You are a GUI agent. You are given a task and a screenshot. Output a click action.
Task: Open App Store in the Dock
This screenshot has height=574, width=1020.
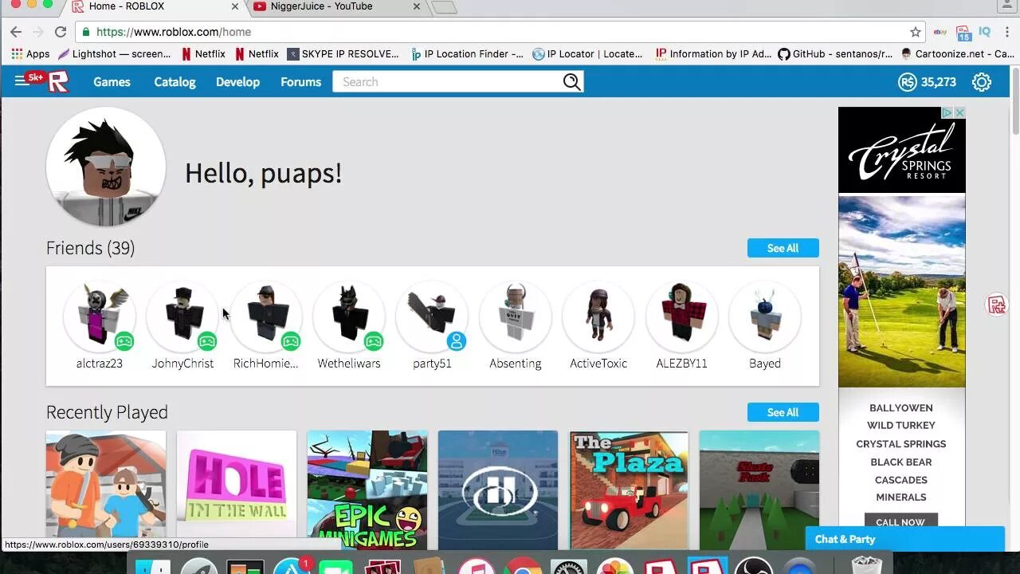pyautogui.click(x=292, y=565)
